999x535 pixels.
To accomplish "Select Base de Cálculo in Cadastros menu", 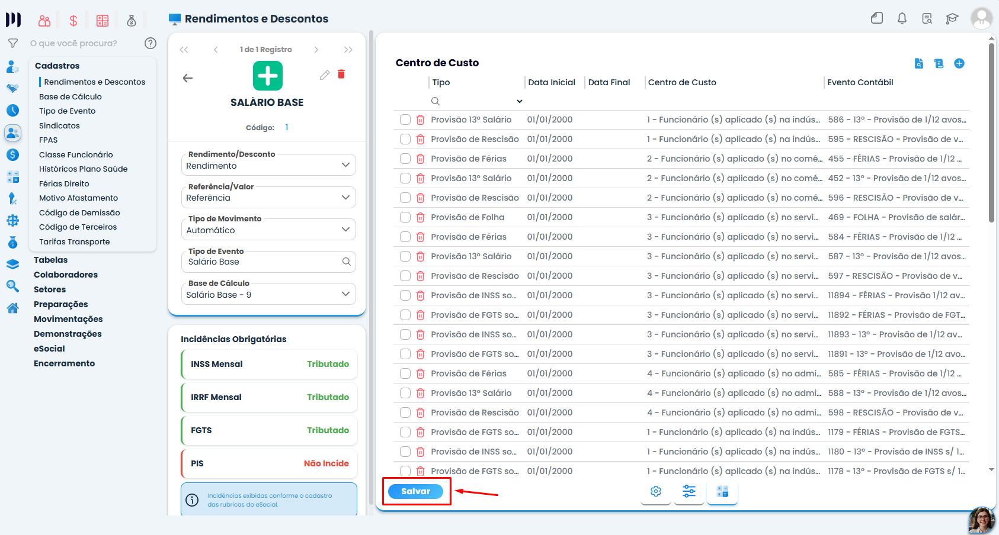I will pos(71,96).
